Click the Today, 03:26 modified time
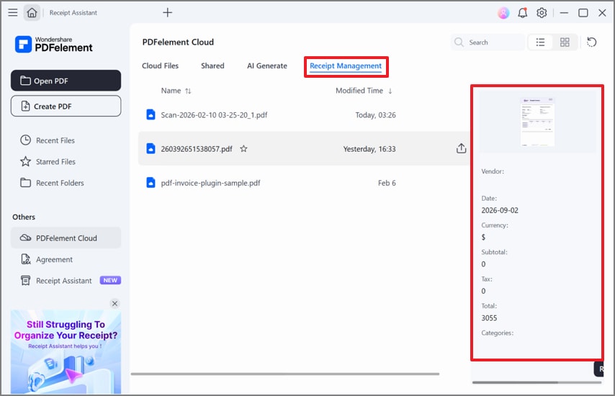Viewport: 615px width, 396px height. [375, 115]
